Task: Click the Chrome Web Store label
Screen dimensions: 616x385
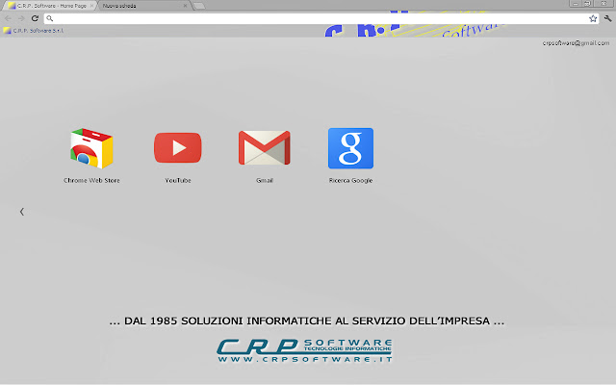Action: click(91, 180)
